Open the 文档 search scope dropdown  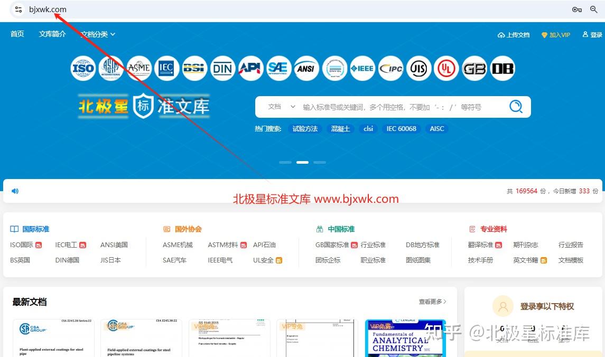click(x=278, y=106)
